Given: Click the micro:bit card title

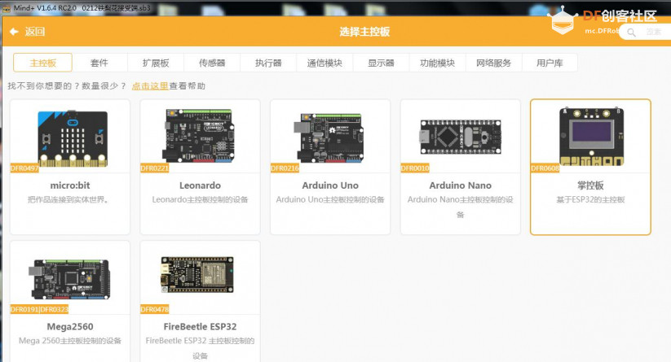Looking at the screenshot, I should (x=70, y=185).
